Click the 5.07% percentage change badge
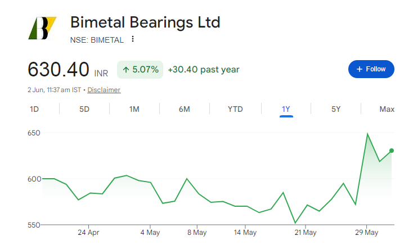404x245 pixels. 140,70
